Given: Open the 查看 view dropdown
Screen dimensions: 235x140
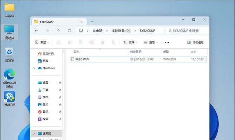Looking at the screenshot, I should (x=151, y=42).
